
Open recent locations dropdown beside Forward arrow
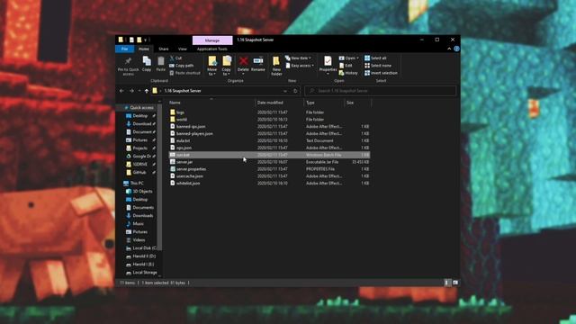click(139, 91)
